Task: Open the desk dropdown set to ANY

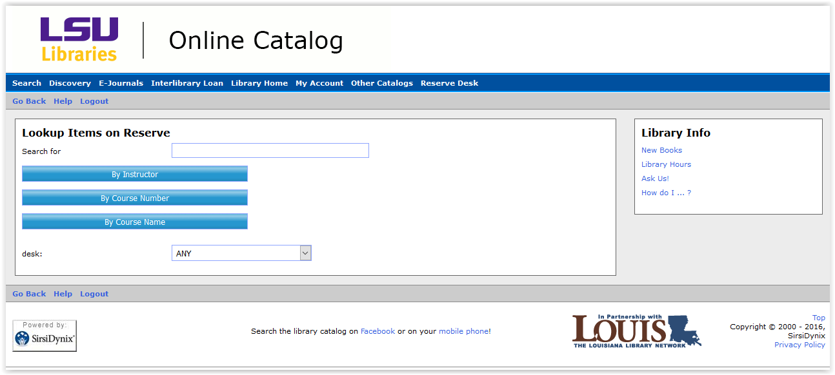Action: point(241,253)
